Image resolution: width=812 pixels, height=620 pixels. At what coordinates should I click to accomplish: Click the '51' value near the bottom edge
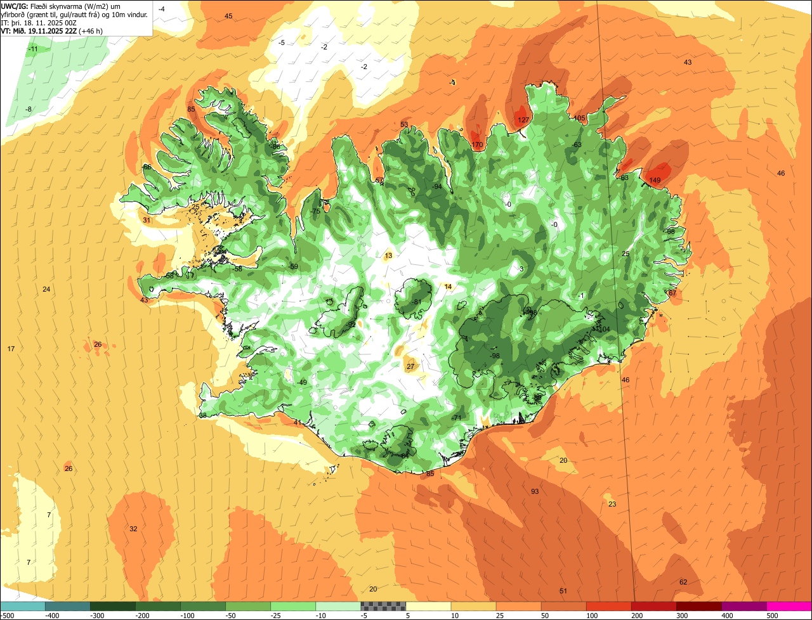click(x=563, y=591)
